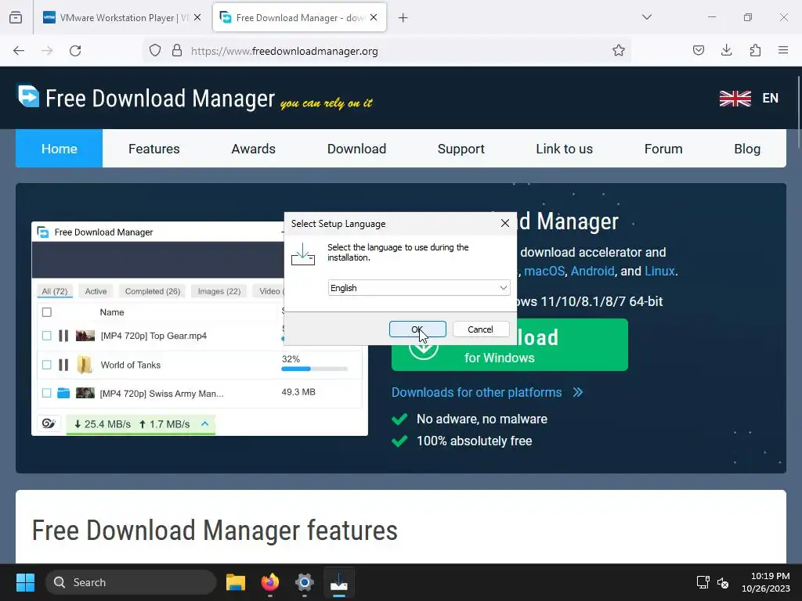
Task: Open the Save to Pocket icon
Action: (x=698, y=50)
